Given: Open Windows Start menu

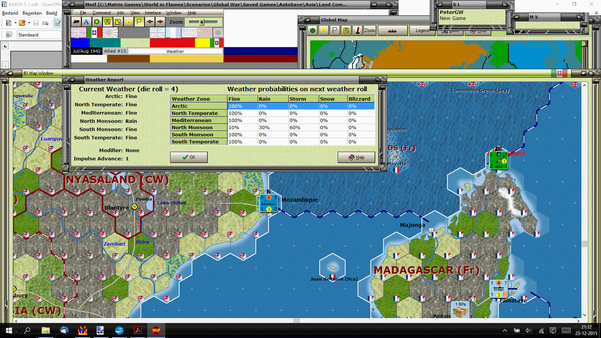Looking at the screenshot, I should (x=9, y=330).
